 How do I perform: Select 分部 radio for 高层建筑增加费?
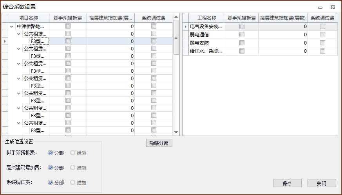50,168
